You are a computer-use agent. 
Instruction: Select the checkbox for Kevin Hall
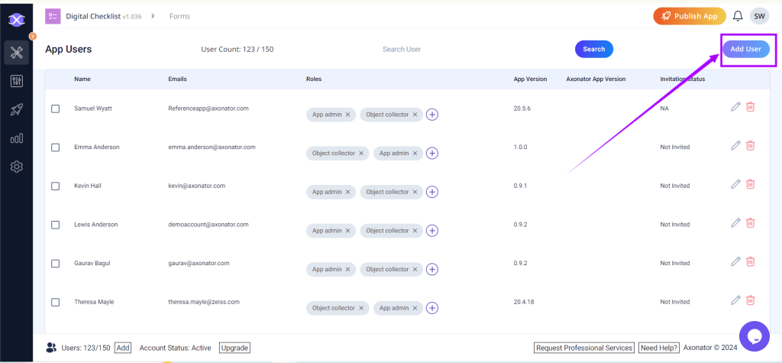[55, 186]
